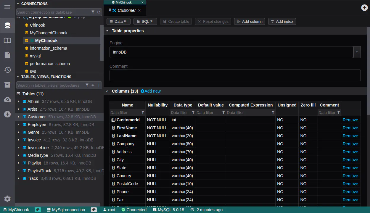This screenshot has width=370, height=213.
Task: Click the palette icon next to MyChinook in status bar
Action: (38, 210)
